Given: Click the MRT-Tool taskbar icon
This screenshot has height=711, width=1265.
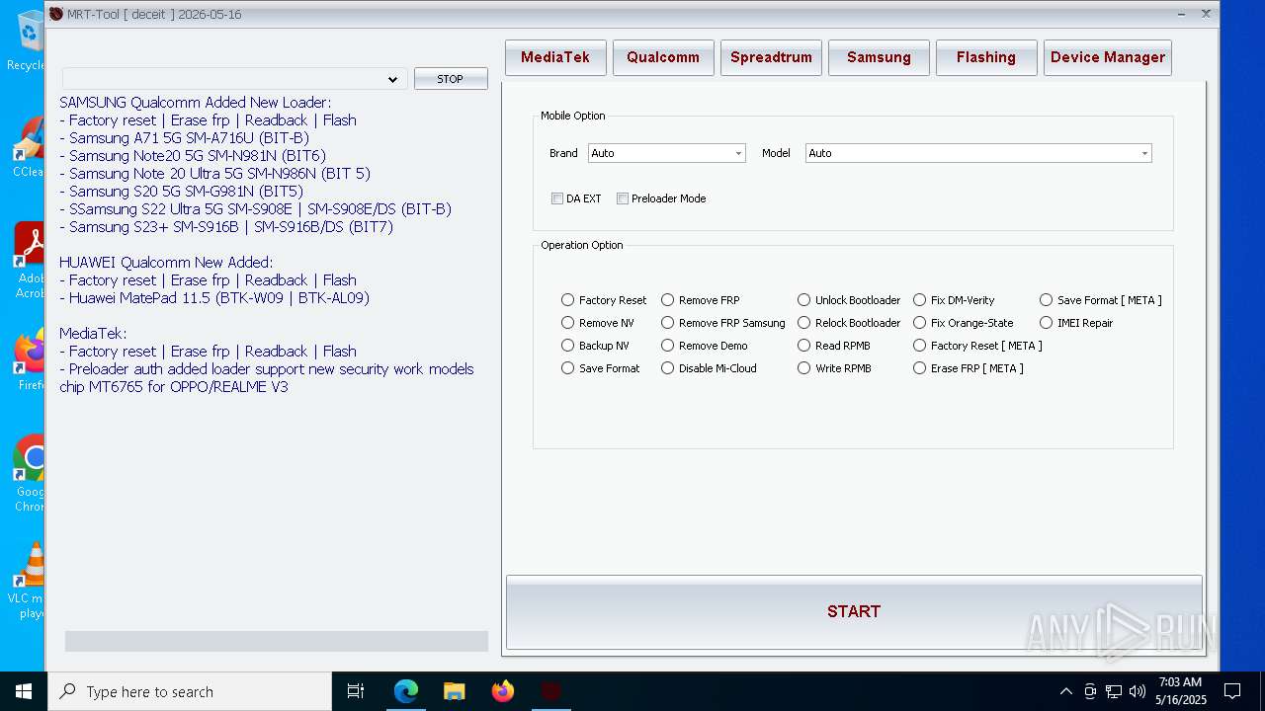Looking at the screenshot, I should [550, 691].
